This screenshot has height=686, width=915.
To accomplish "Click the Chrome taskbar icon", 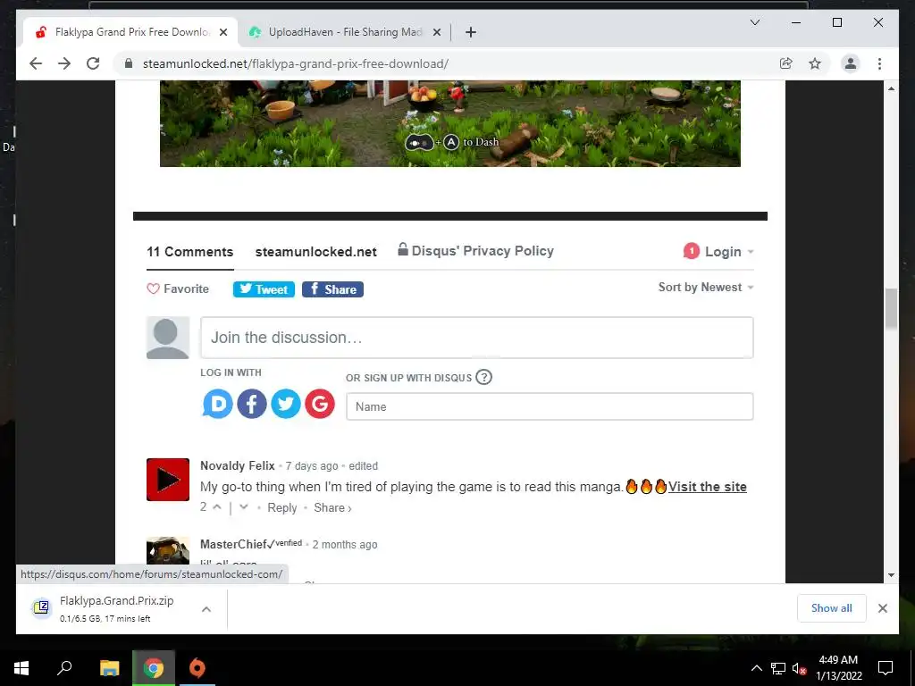I will click(x=154, y=668).
